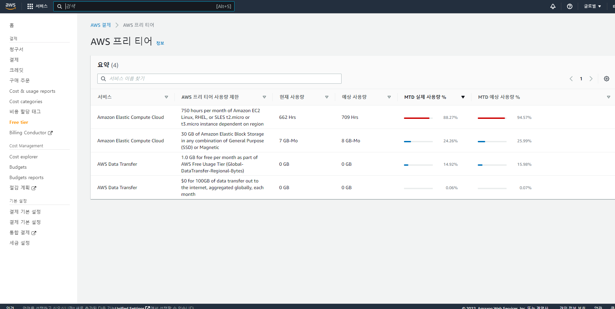Click the 88.27% actual usage progress bar
The height and width of the screenshot is (309, 615).
click(418, 118)
